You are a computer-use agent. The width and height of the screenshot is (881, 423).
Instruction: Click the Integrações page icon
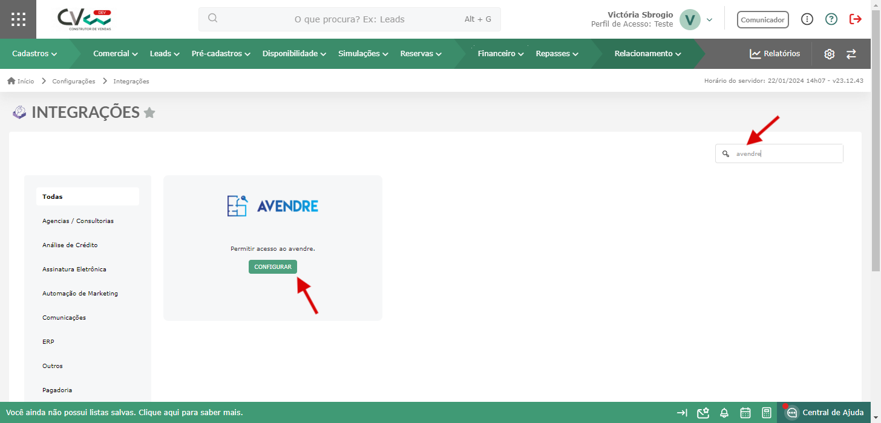pos(19,112)
